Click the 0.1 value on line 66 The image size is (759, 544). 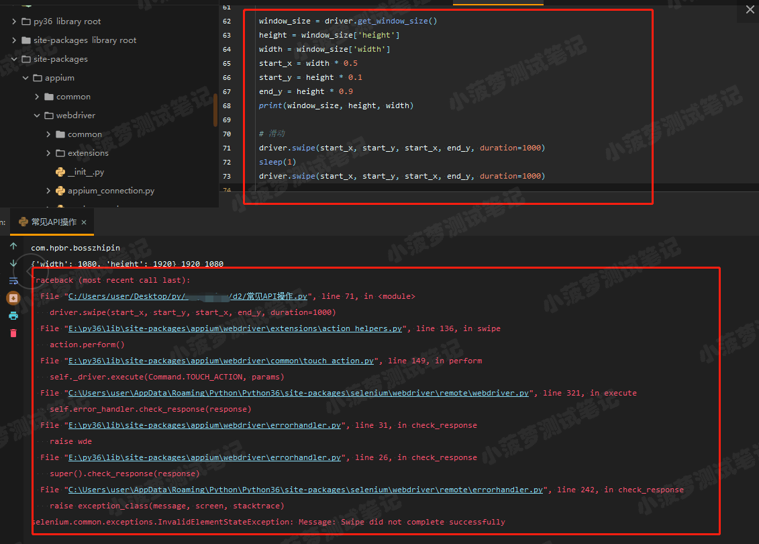pos(355,77)
